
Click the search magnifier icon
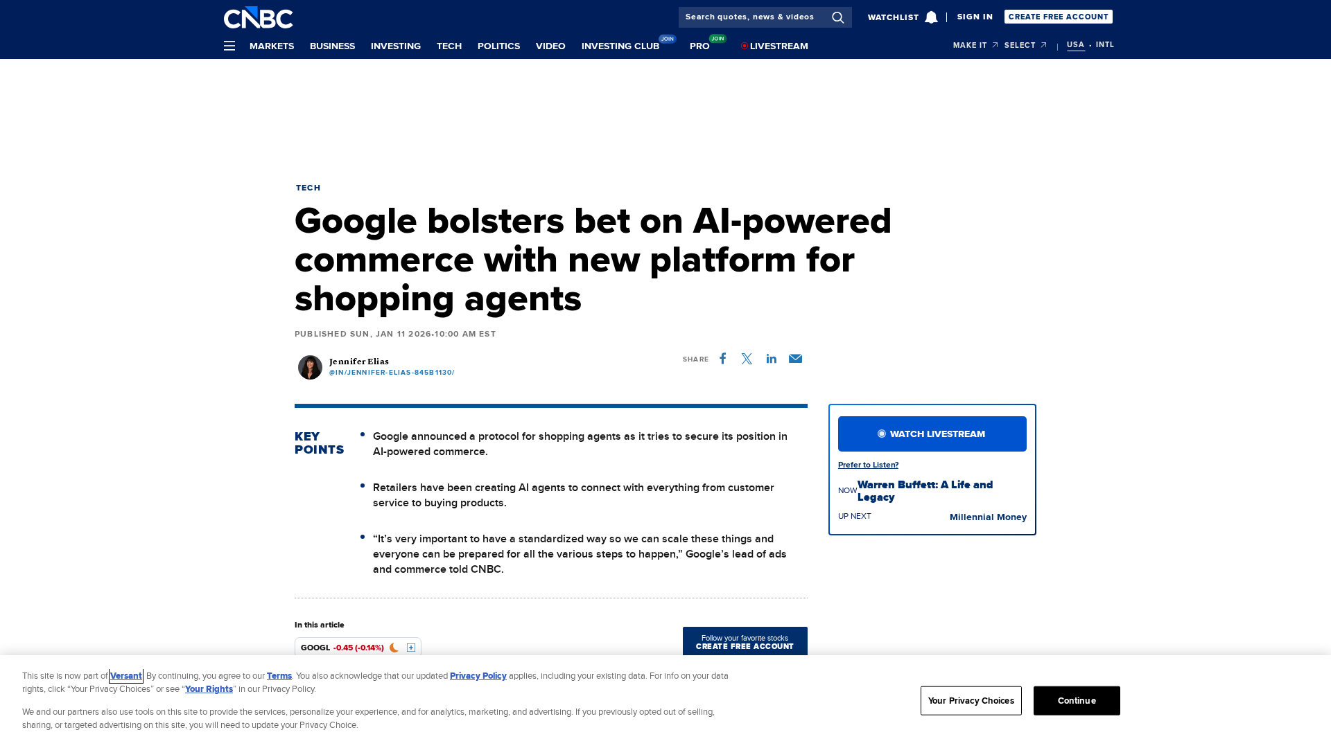pyautogui.click(x=837, y=17)
